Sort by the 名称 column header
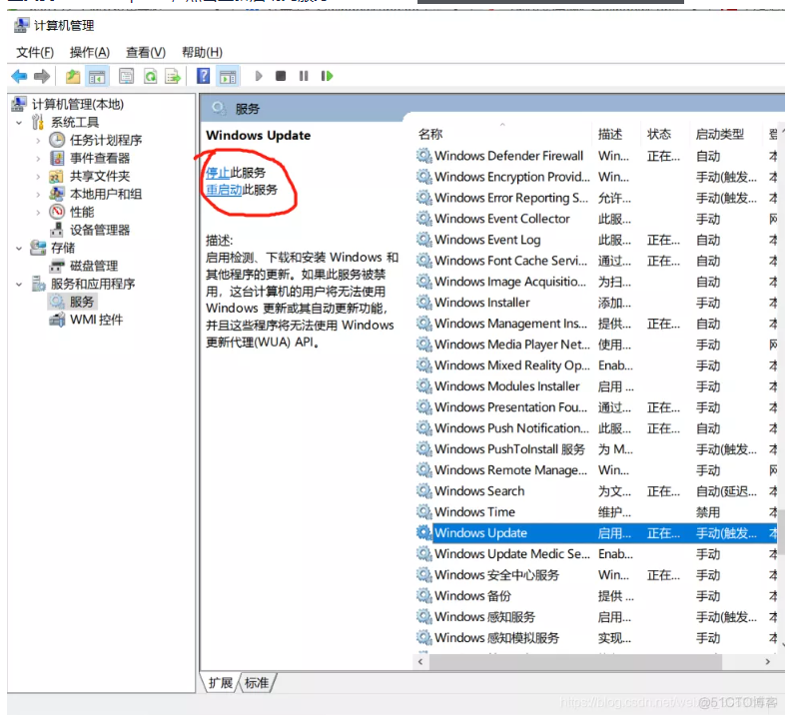The width and height of the screenshot is (794, 715). [430, 134]
